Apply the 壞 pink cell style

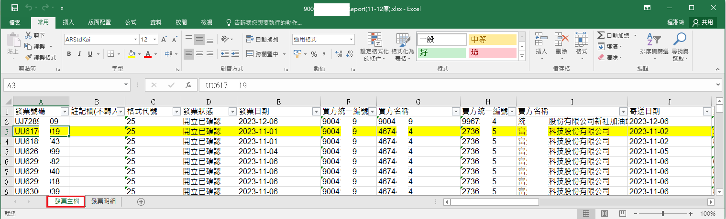492,53
